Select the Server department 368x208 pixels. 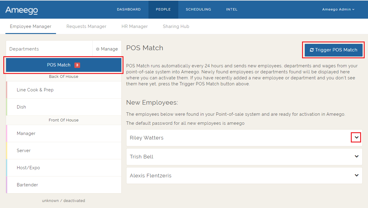point(64,151)
